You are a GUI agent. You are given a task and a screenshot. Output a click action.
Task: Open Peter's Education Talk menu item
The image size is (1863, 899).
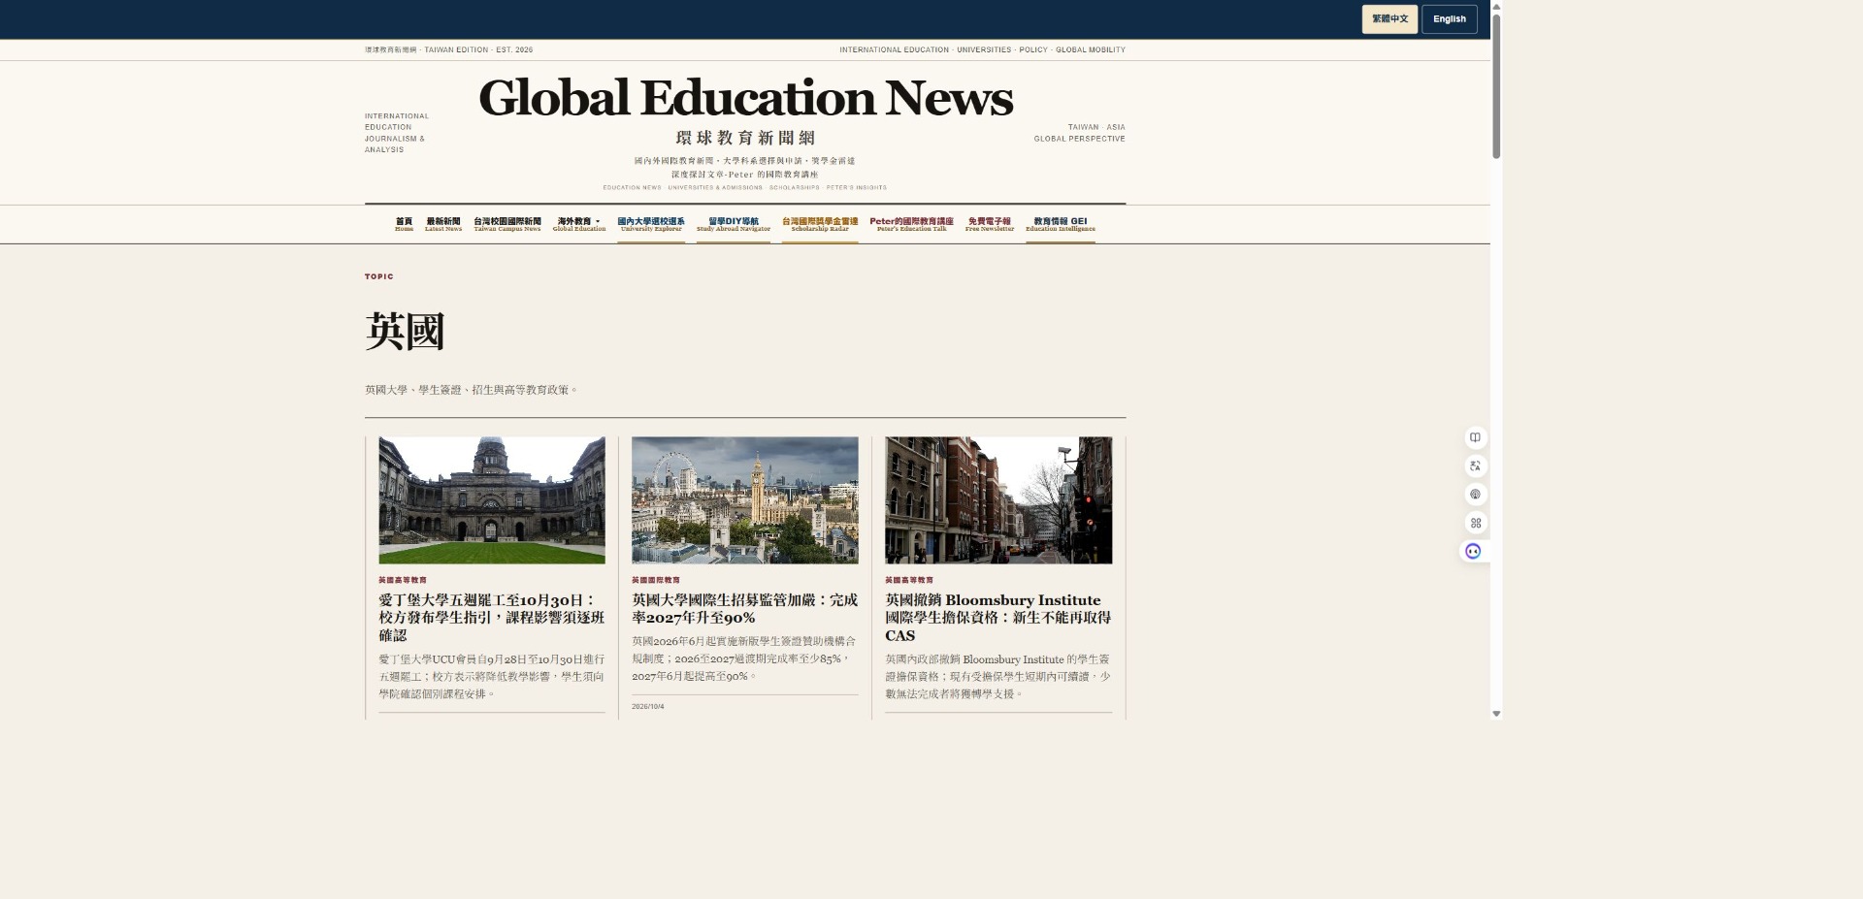click(911, 224)
